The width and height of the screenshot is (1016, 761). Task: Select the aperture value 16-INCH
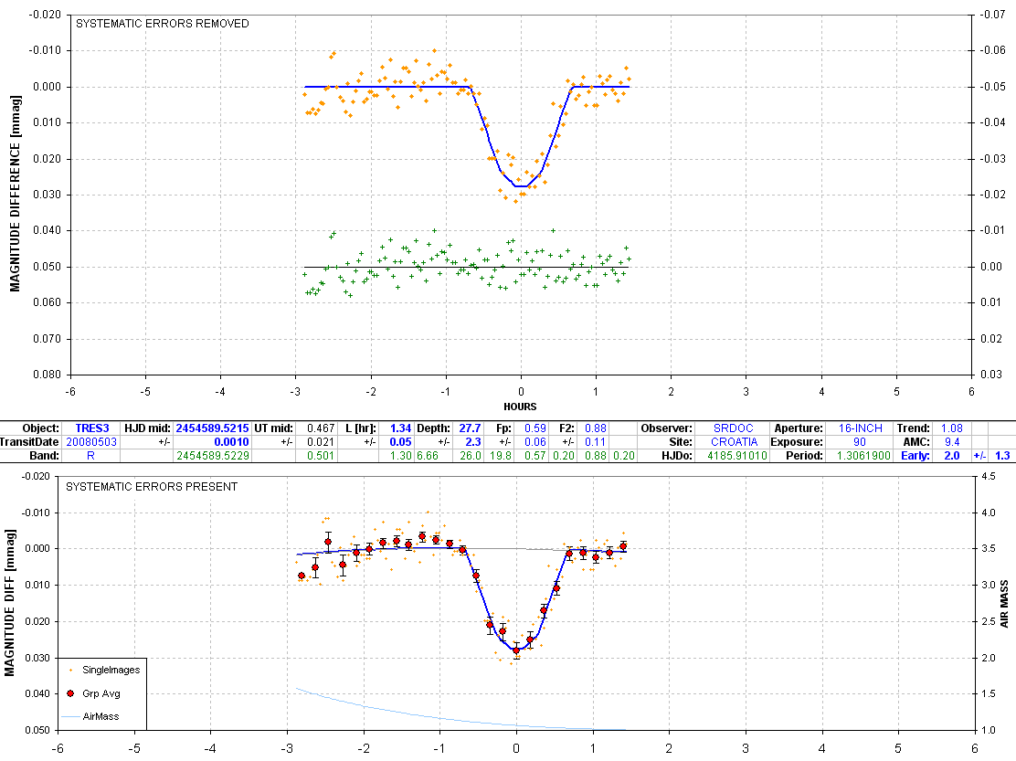pyautogui.click(x=860, y=428)
